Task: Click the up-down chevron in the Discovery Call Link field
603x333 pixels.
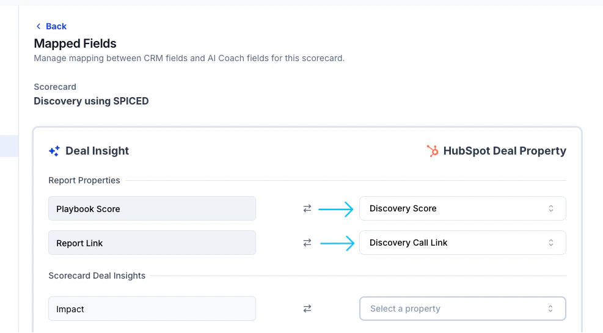Action: (551, 243)
